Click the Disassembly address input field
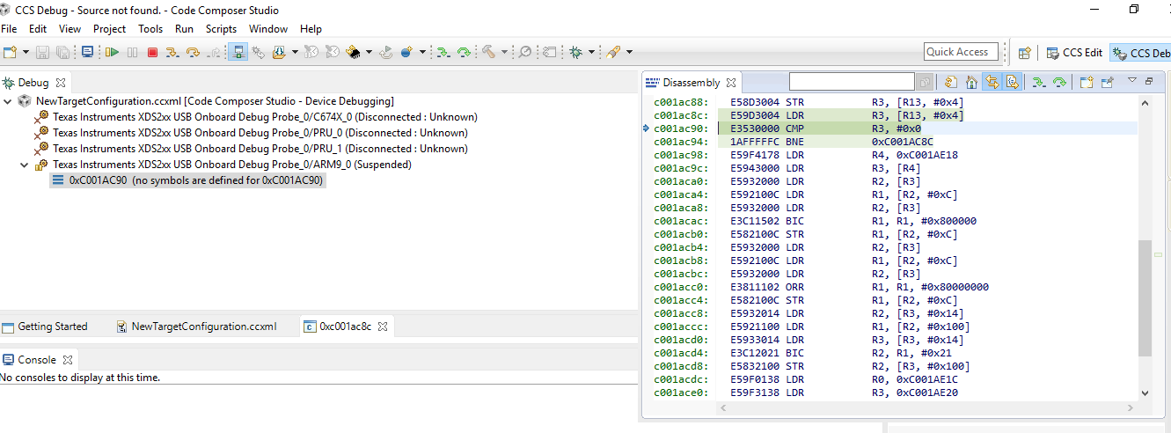 click(x=852, y=82)
